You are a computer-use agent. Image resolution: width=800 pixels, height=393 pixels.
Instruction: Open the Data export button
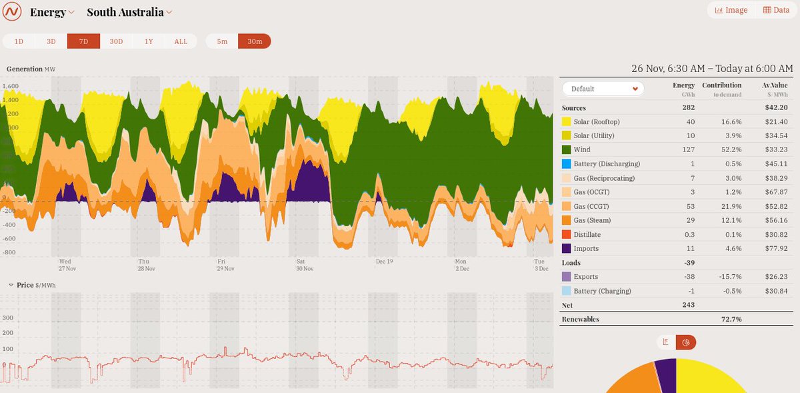(776, 10)
